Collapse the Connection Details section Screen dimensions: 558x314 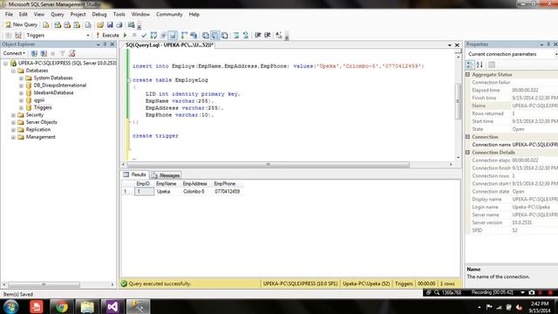coord(468,153)
